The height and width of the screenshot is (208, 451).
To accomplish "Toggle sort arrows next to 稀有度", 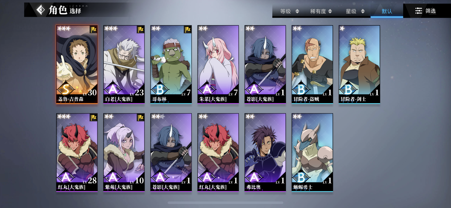I will tap(330, 11).
